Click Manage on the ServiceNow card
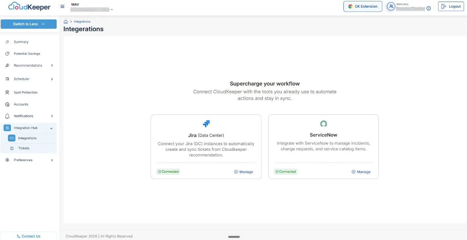Screen dimensions: 467x240 361,172
